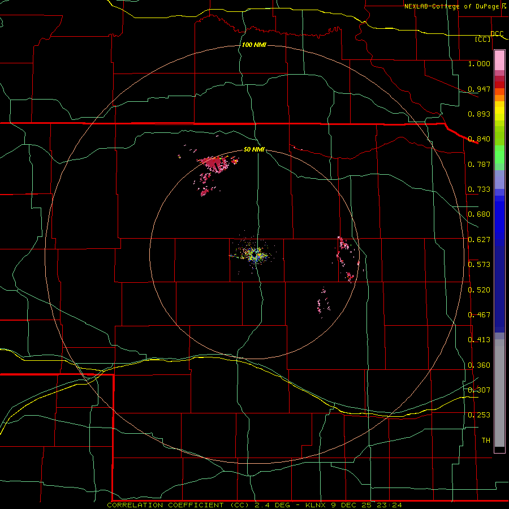Click the 0.520 scale value
This screenshot has width=509, height=509.
[x=479, y=290]
